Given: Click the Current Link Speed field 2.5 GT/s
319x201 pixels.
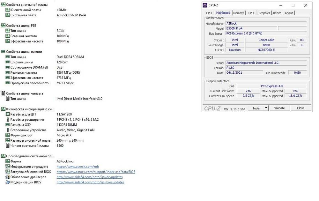Looking at the screenshot, I should pyautogui.click(x=248, y=96).
